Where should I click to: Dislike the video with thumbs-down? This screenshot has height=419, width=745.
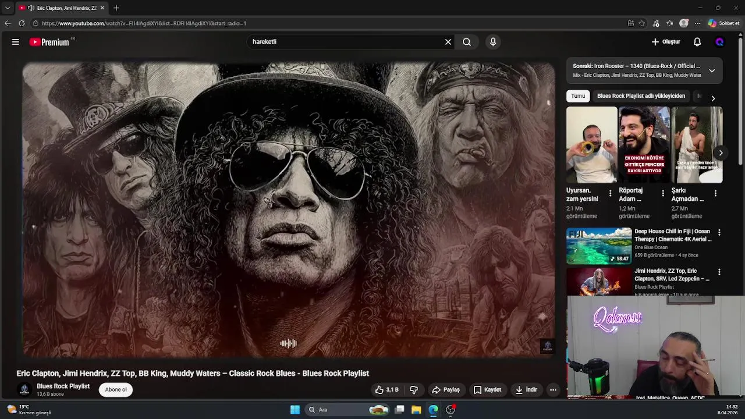coord(414,390)
